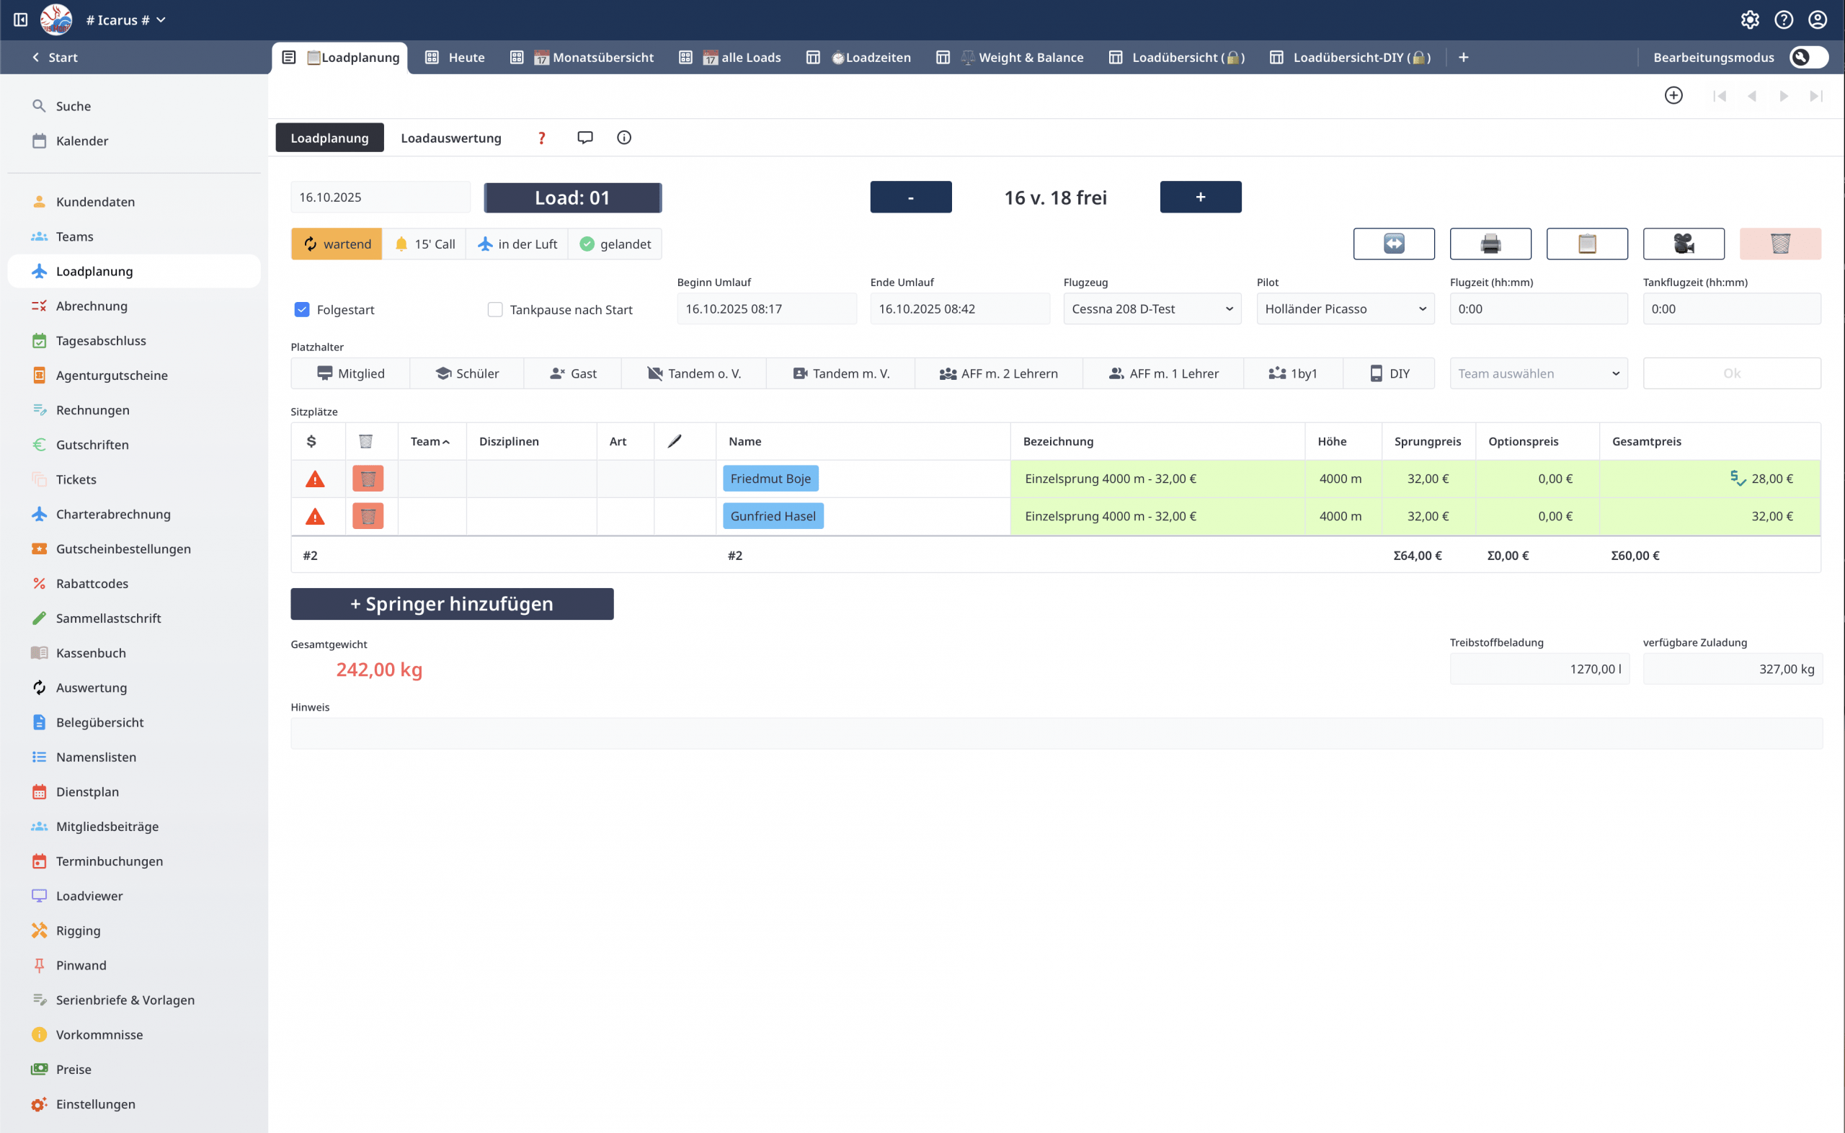Switch to the Loadauswertung tab

(x=451, y=138)
